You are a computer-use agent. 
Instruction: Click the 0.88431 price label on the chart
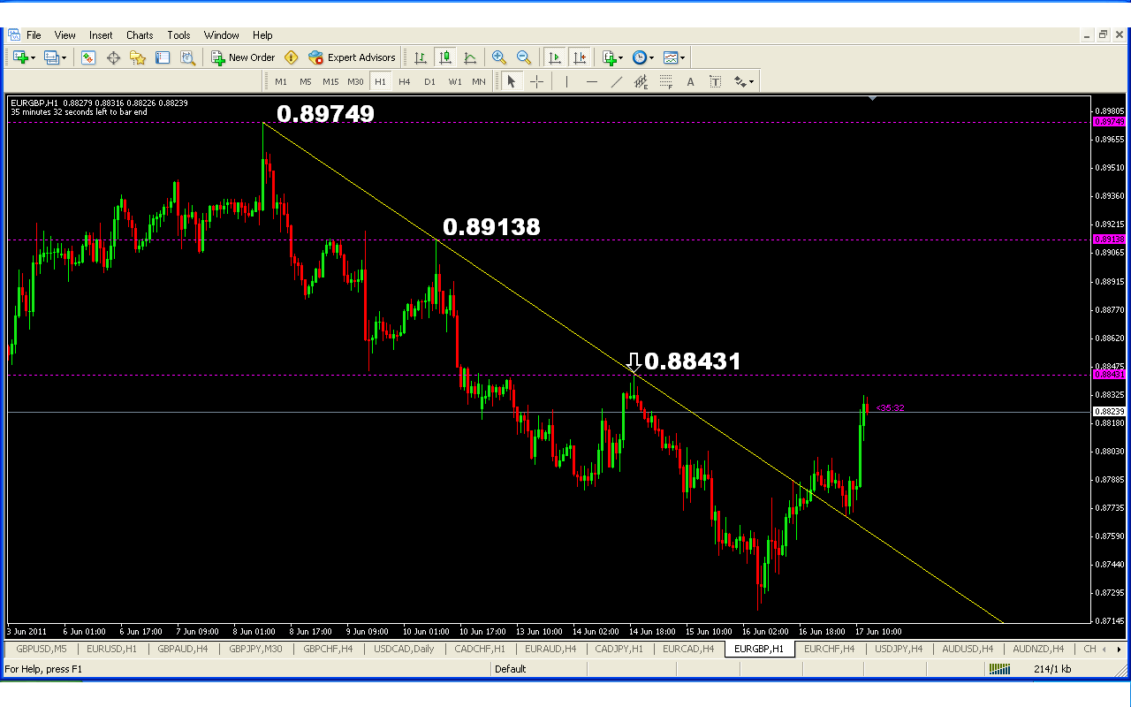click(x=692, y=361)
